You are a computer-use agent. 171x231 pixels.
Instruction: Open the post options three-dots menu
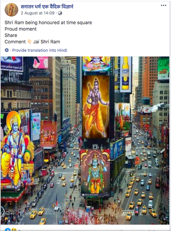pos(164,5)
